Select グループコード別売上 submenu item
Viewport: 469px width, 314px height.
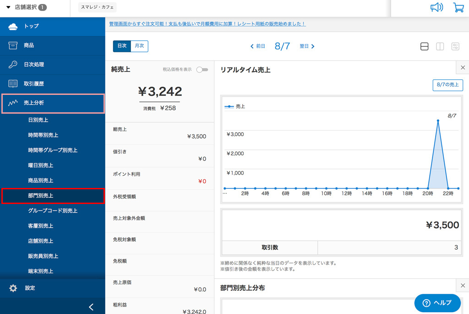tap(53, 211)
